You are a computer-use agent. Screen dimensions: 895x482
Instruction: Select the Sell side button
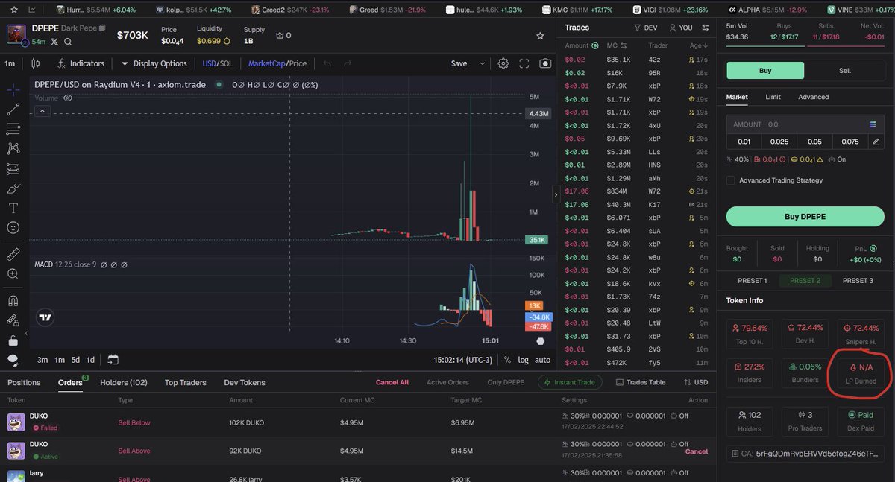pos(845,71)
